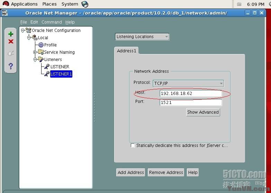Open the Protocol TCP/IP combo box
This screenshot has height=193, width=271.
(188, 84)
